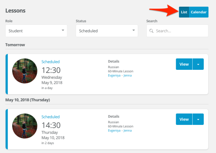The height and width of the screenshot is (153, 216).
Task: Expand the arrow next to the second View button
Action: (x=198, y=119)
